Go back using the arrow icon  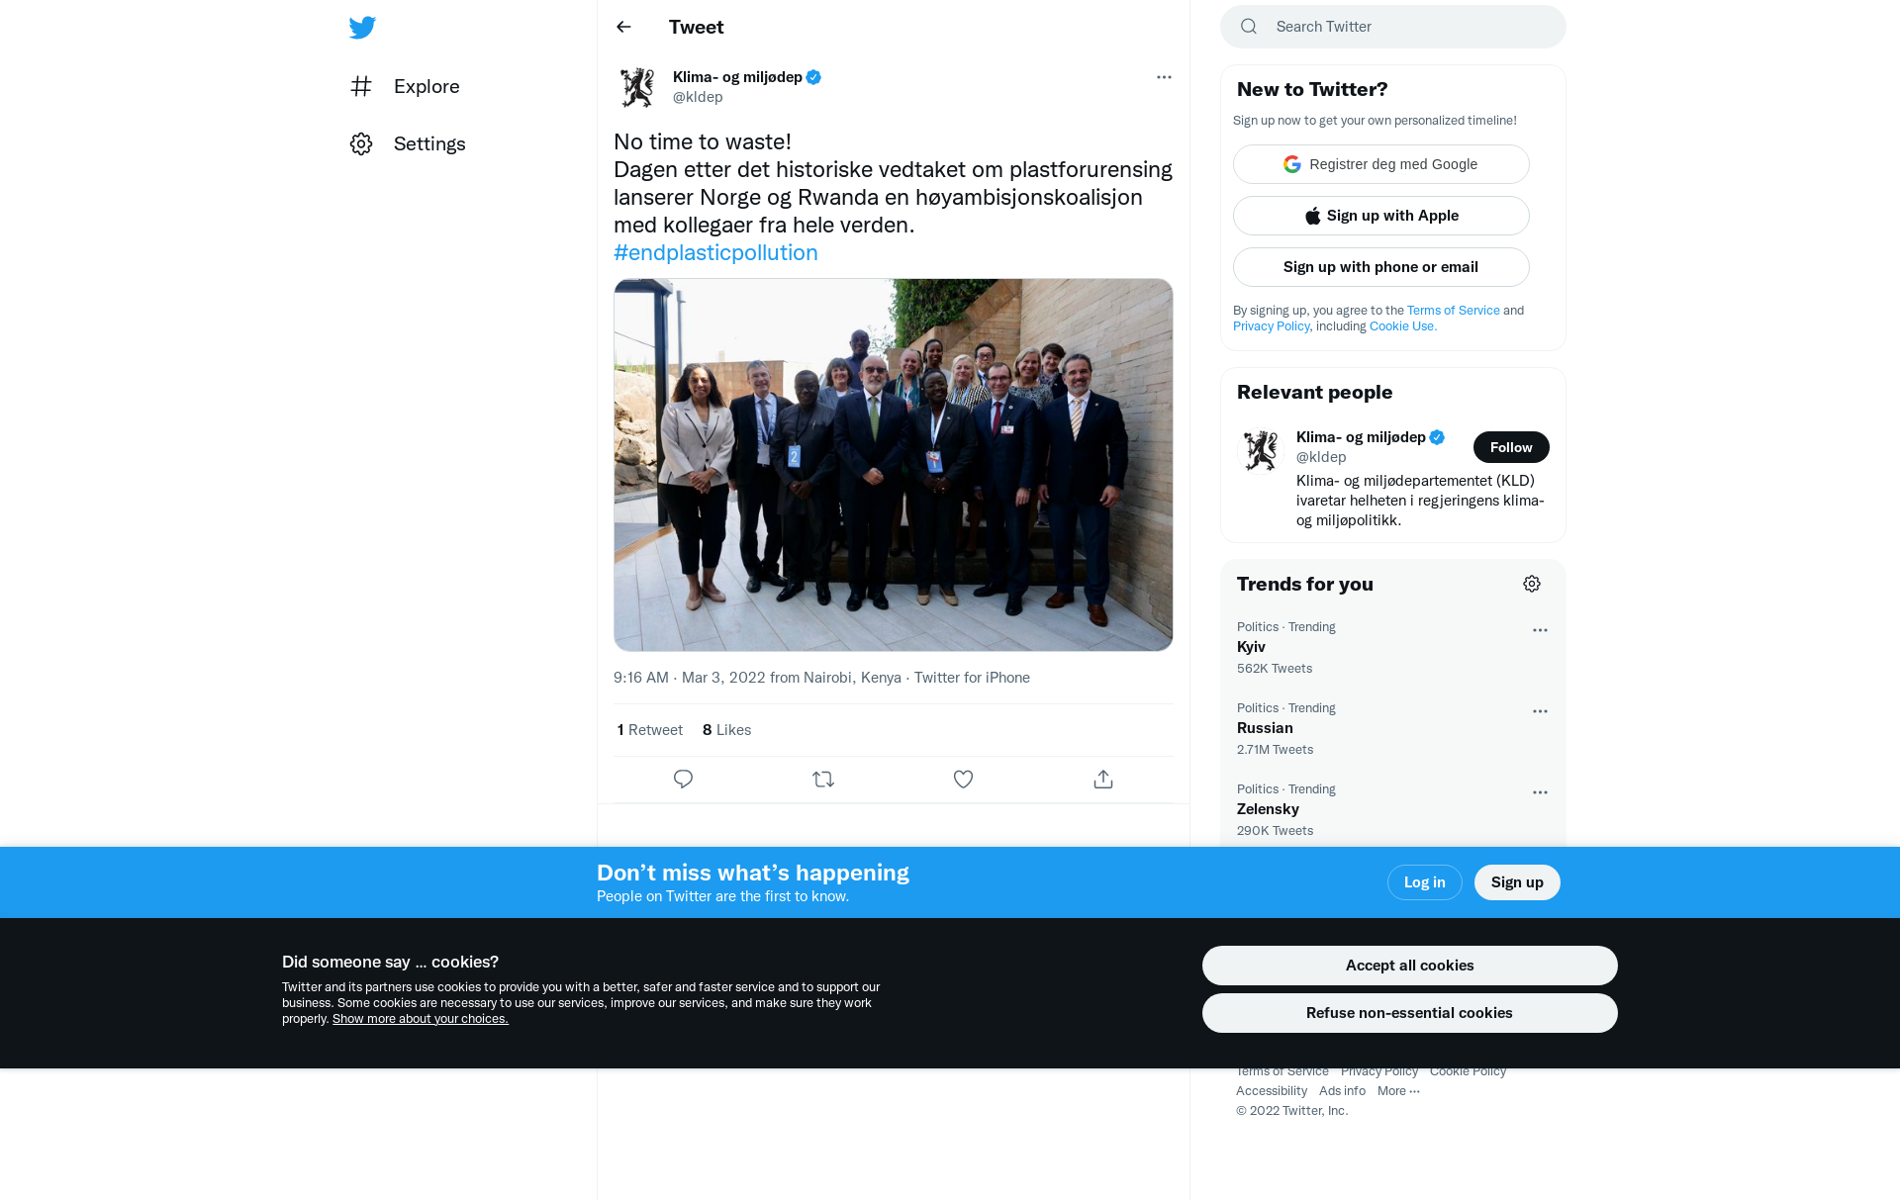click(x=623, y=27)
